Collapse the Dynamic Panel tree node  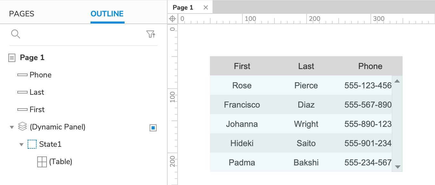(x=12, y=127)
